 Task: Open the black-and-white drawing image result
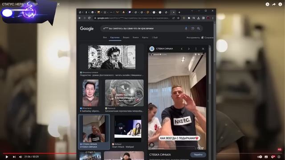tap(112, 57)
